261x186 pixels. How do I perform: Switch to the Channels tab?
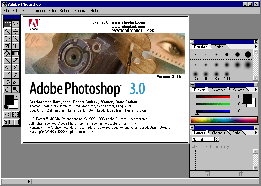218,133
